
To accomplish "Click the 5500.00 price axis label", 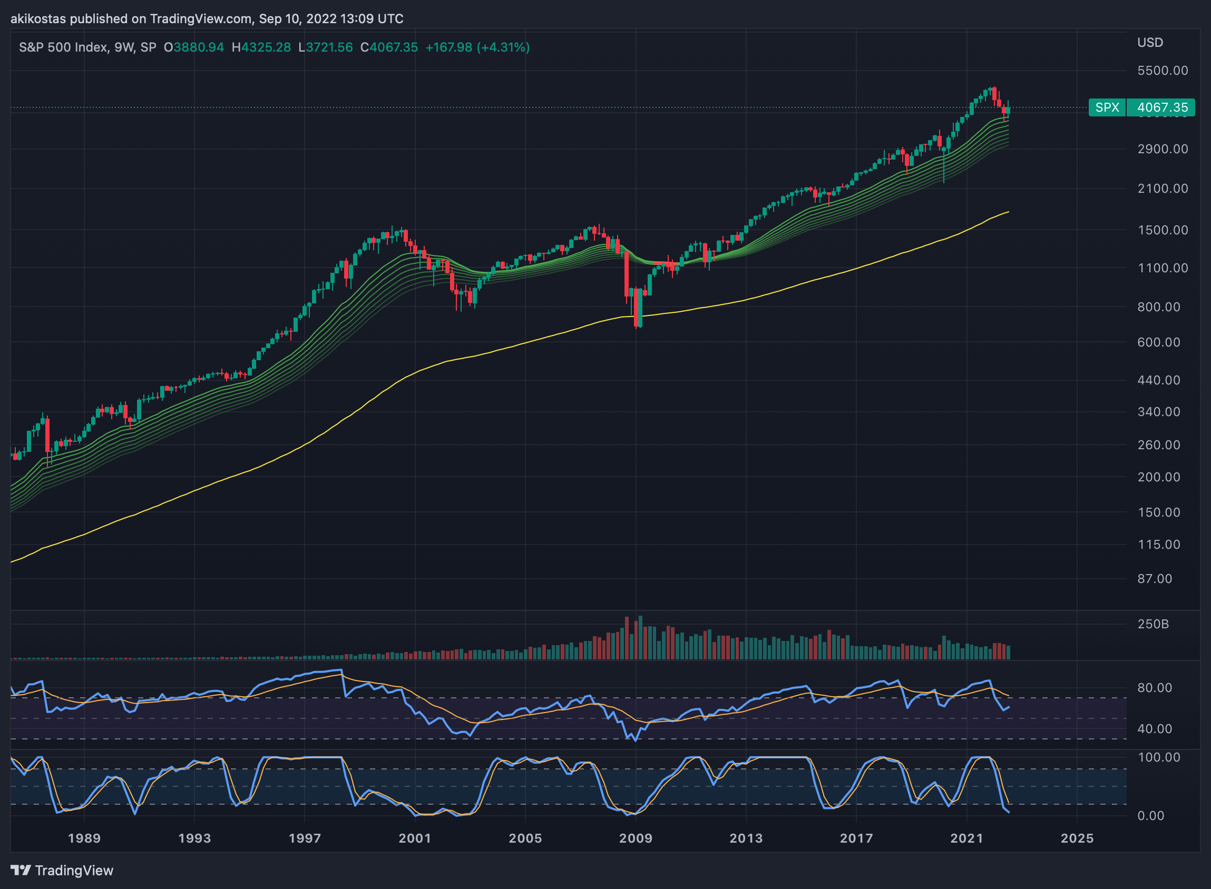I will (1163, 71).
